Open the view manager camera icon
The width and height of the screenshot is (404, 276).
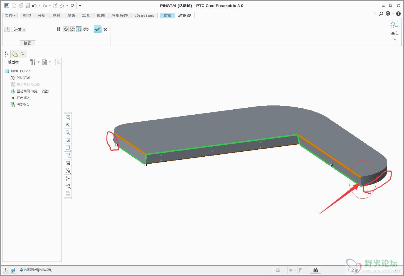68,163
